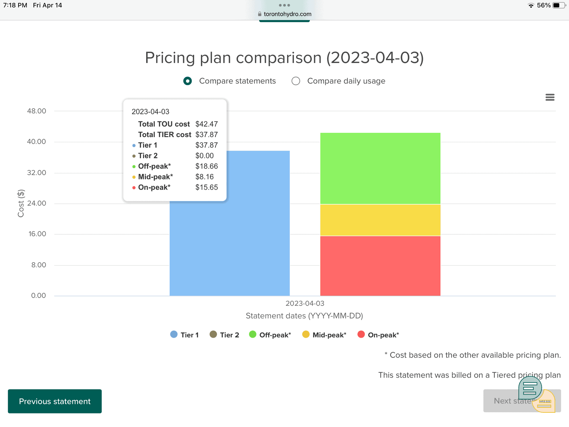Screen dimensions: 569x427
Task: Tap the green Off-peak bar segment
Action: point(380,168)
